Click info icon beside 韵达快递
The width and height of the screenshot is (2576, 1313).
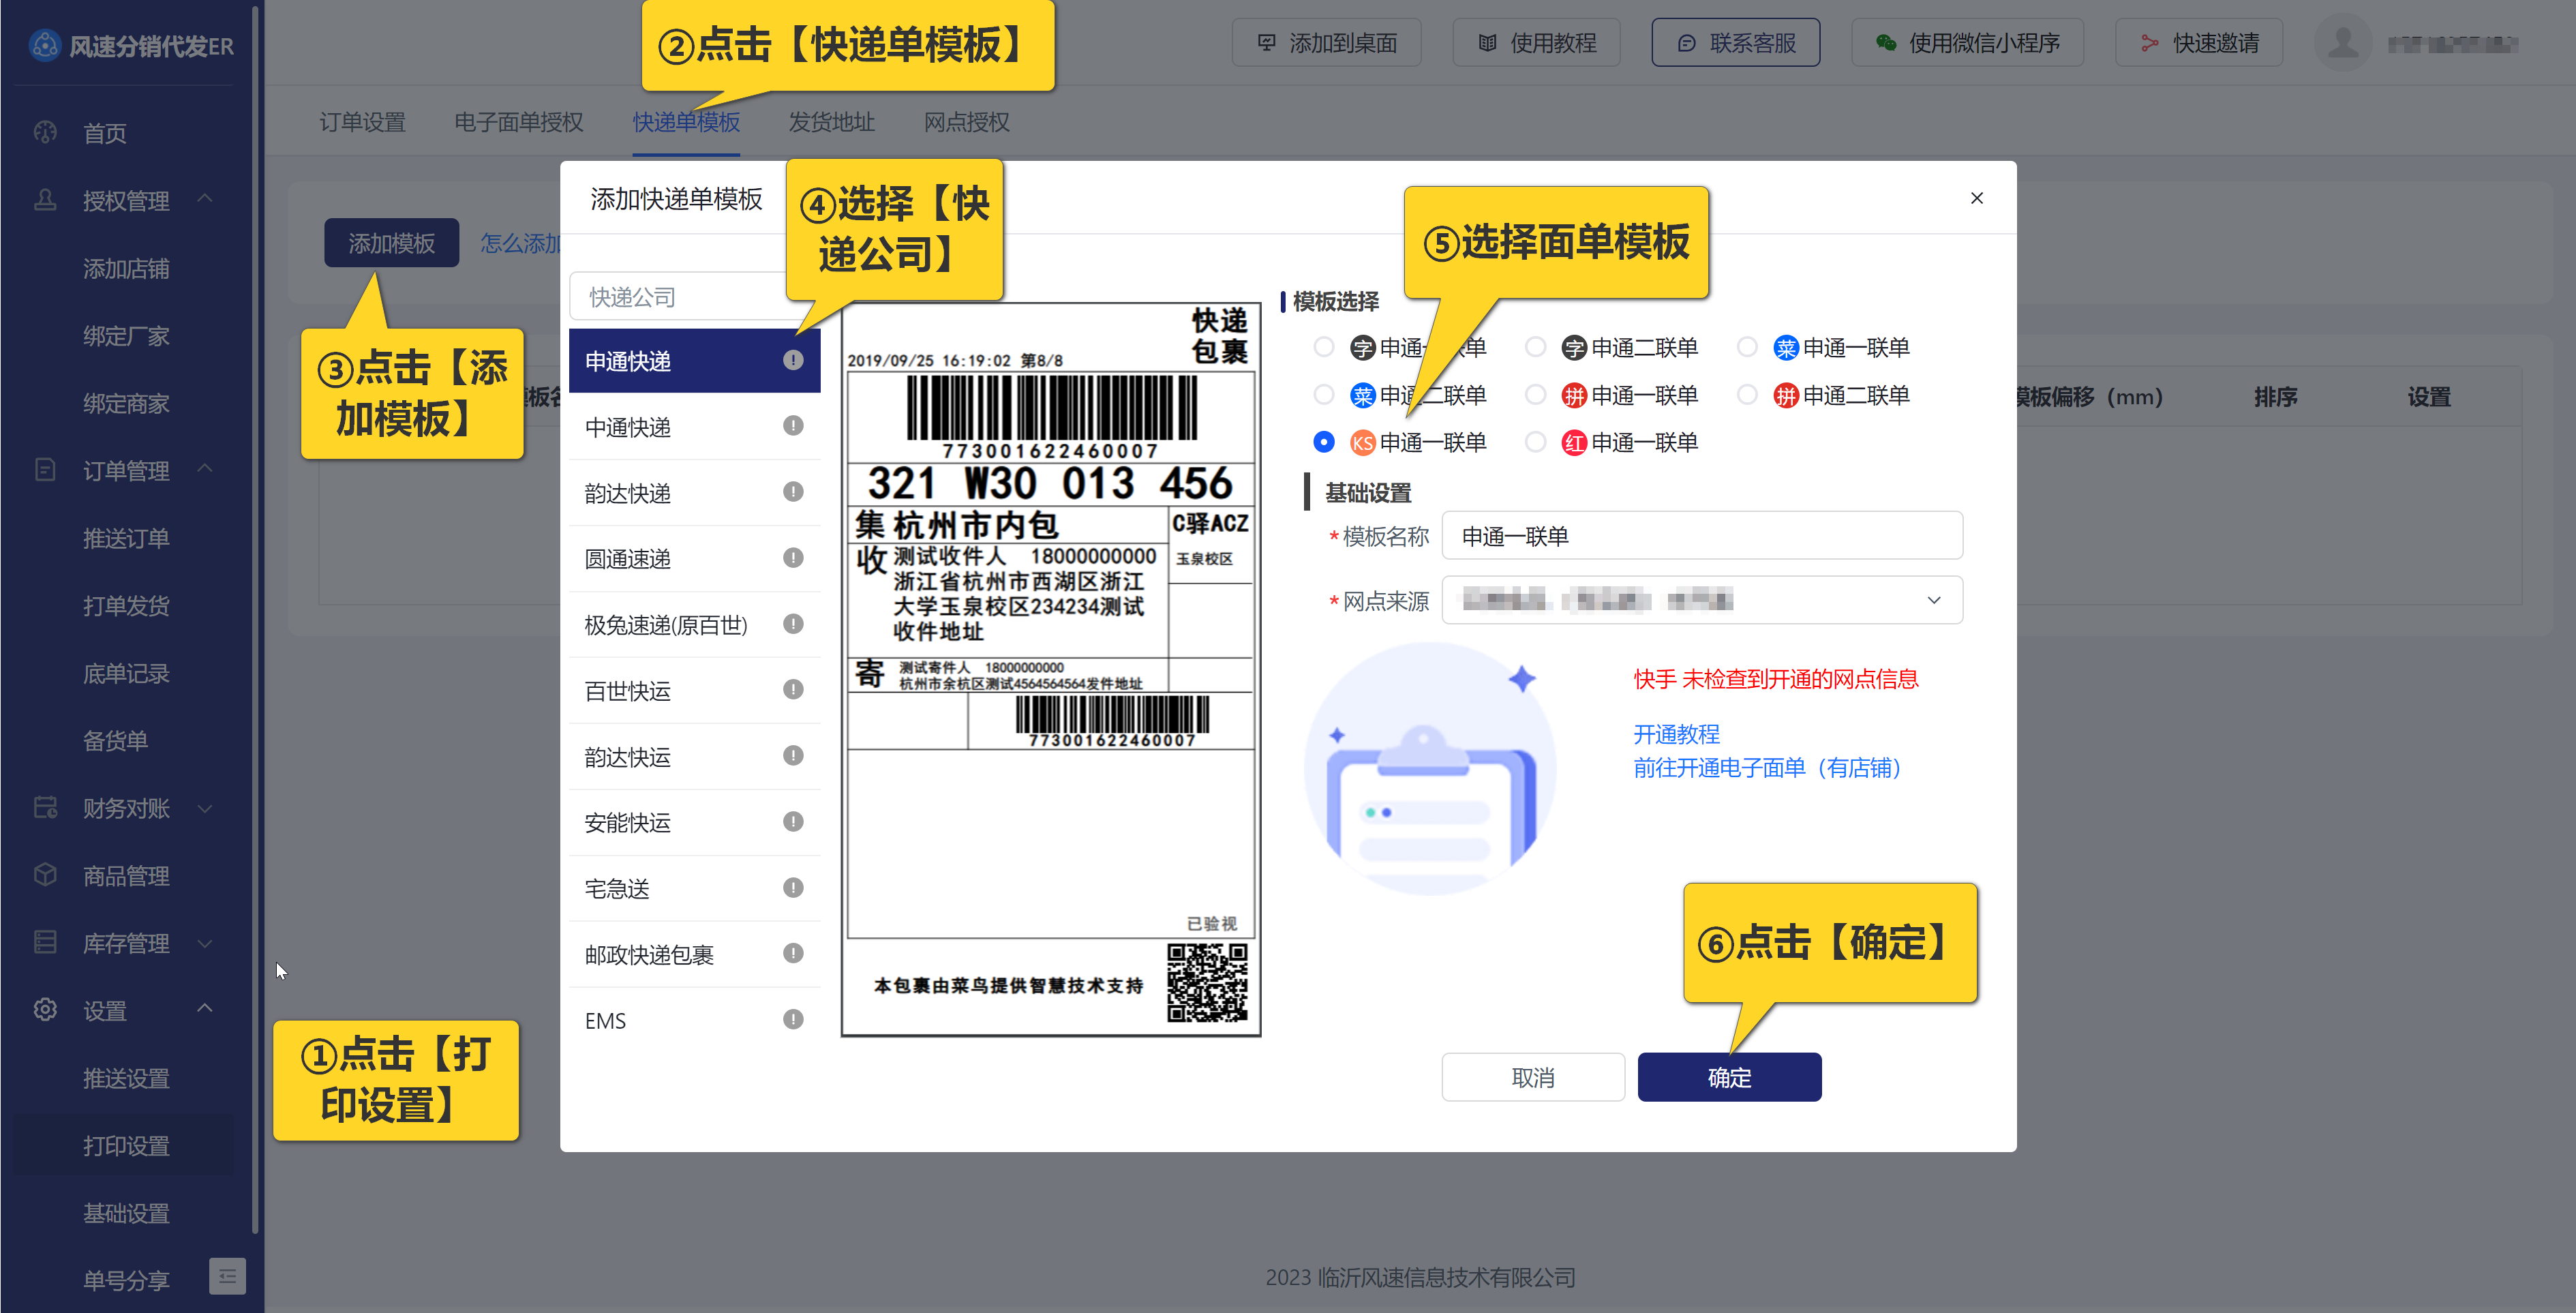click(x=793, y=492)
